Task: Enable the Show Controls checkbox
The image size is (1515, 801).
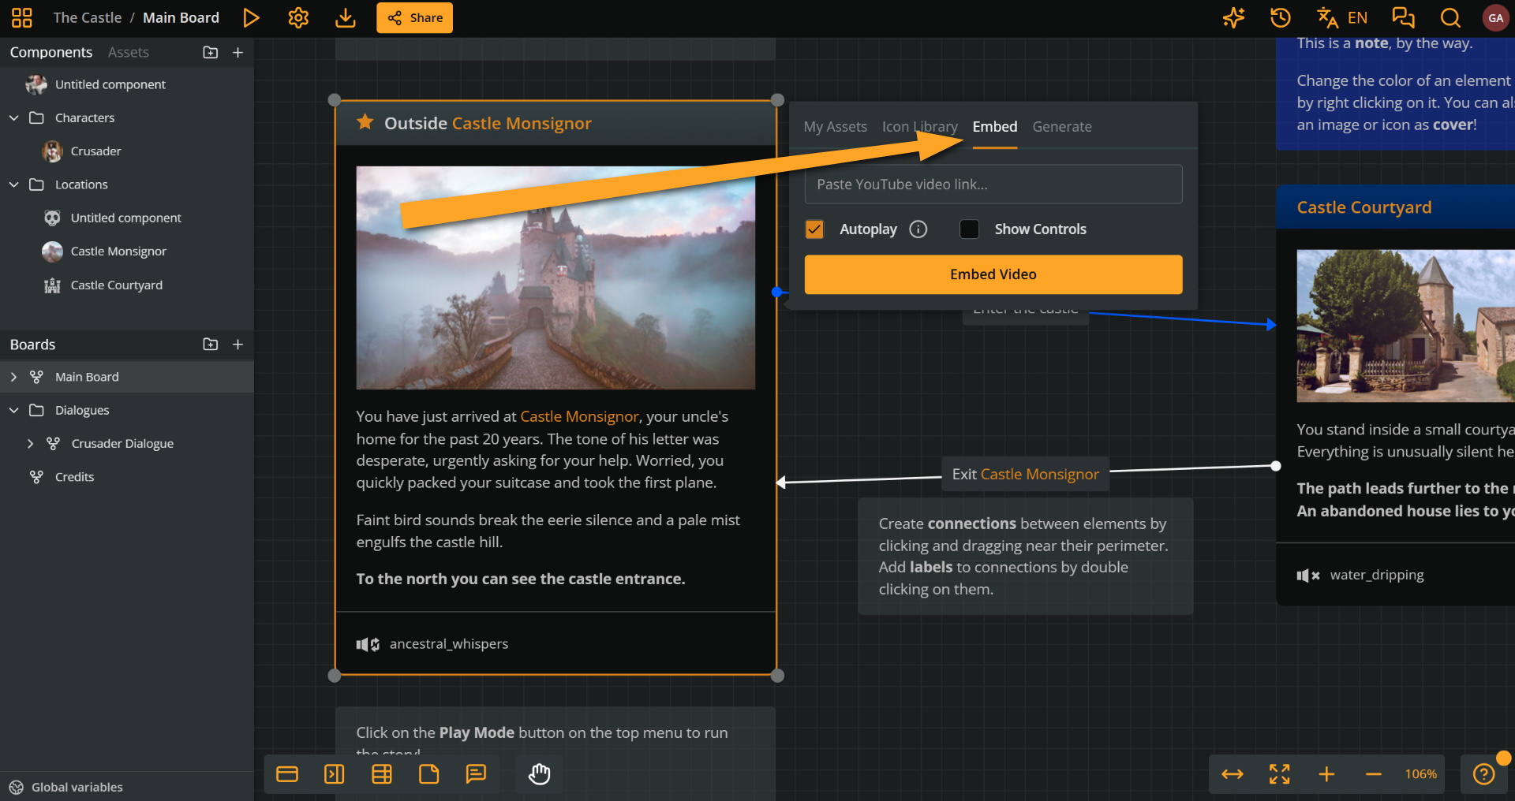Action: tap(969, 229)
